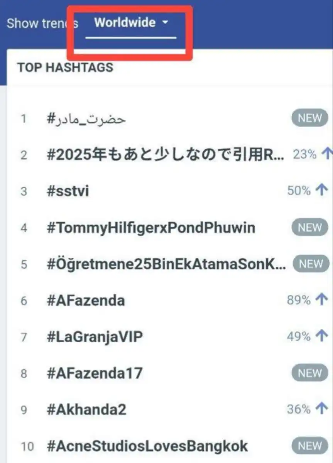The width and height of the screenshot is (333, 463).
Task: Click the NEW badge next to #TommyHilfigerxPondPhuwin
Action: (x=310, y=228)
